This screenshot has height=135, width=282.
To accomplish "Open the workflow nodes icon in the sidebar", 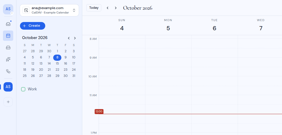I will pyautogui.click(x=8, y=71).
